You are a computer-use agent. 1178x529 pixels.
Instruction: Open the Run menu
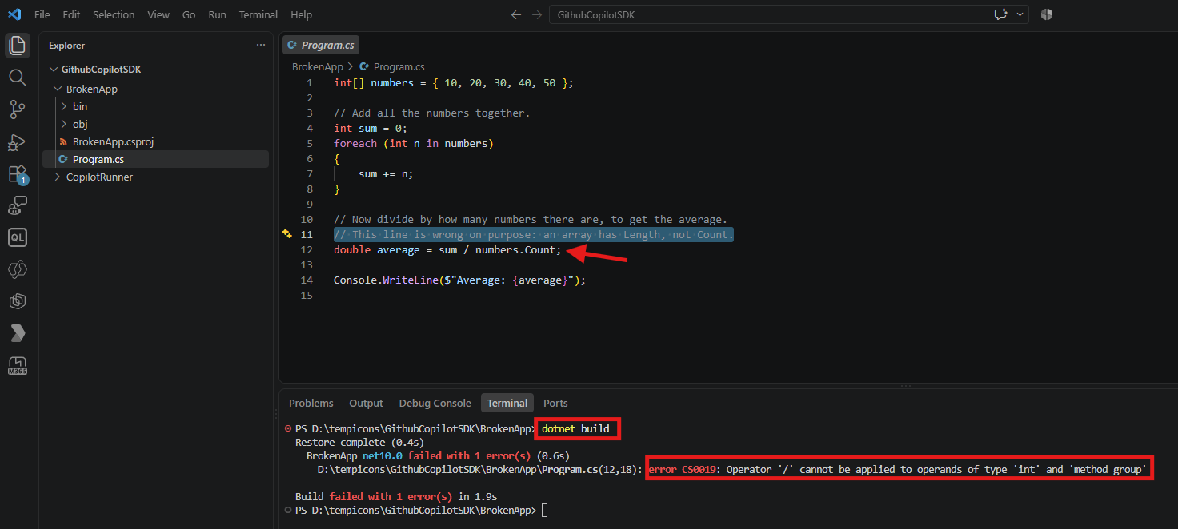(x=217, y=14)
